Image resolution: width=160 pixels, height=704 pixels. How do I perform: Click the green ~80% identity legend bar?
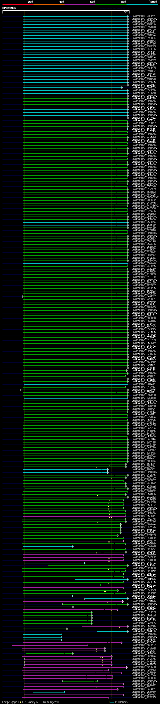pyautogui.click(x=111, y=4)
